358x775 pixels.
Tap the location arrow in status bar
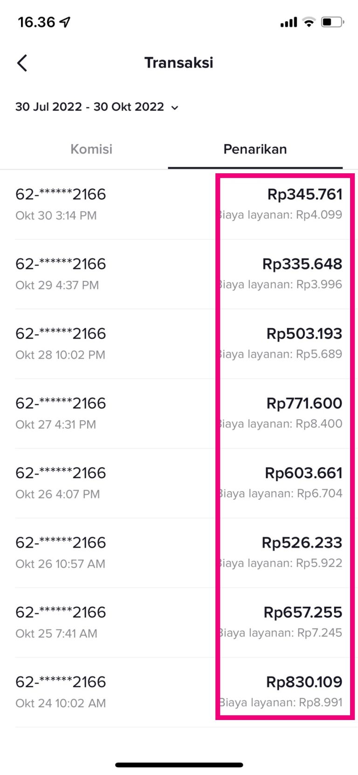pos(65,22)
